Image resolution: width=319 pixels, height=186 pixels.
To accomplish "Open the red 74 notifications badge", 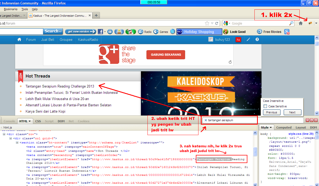I will tap(238, 40).
